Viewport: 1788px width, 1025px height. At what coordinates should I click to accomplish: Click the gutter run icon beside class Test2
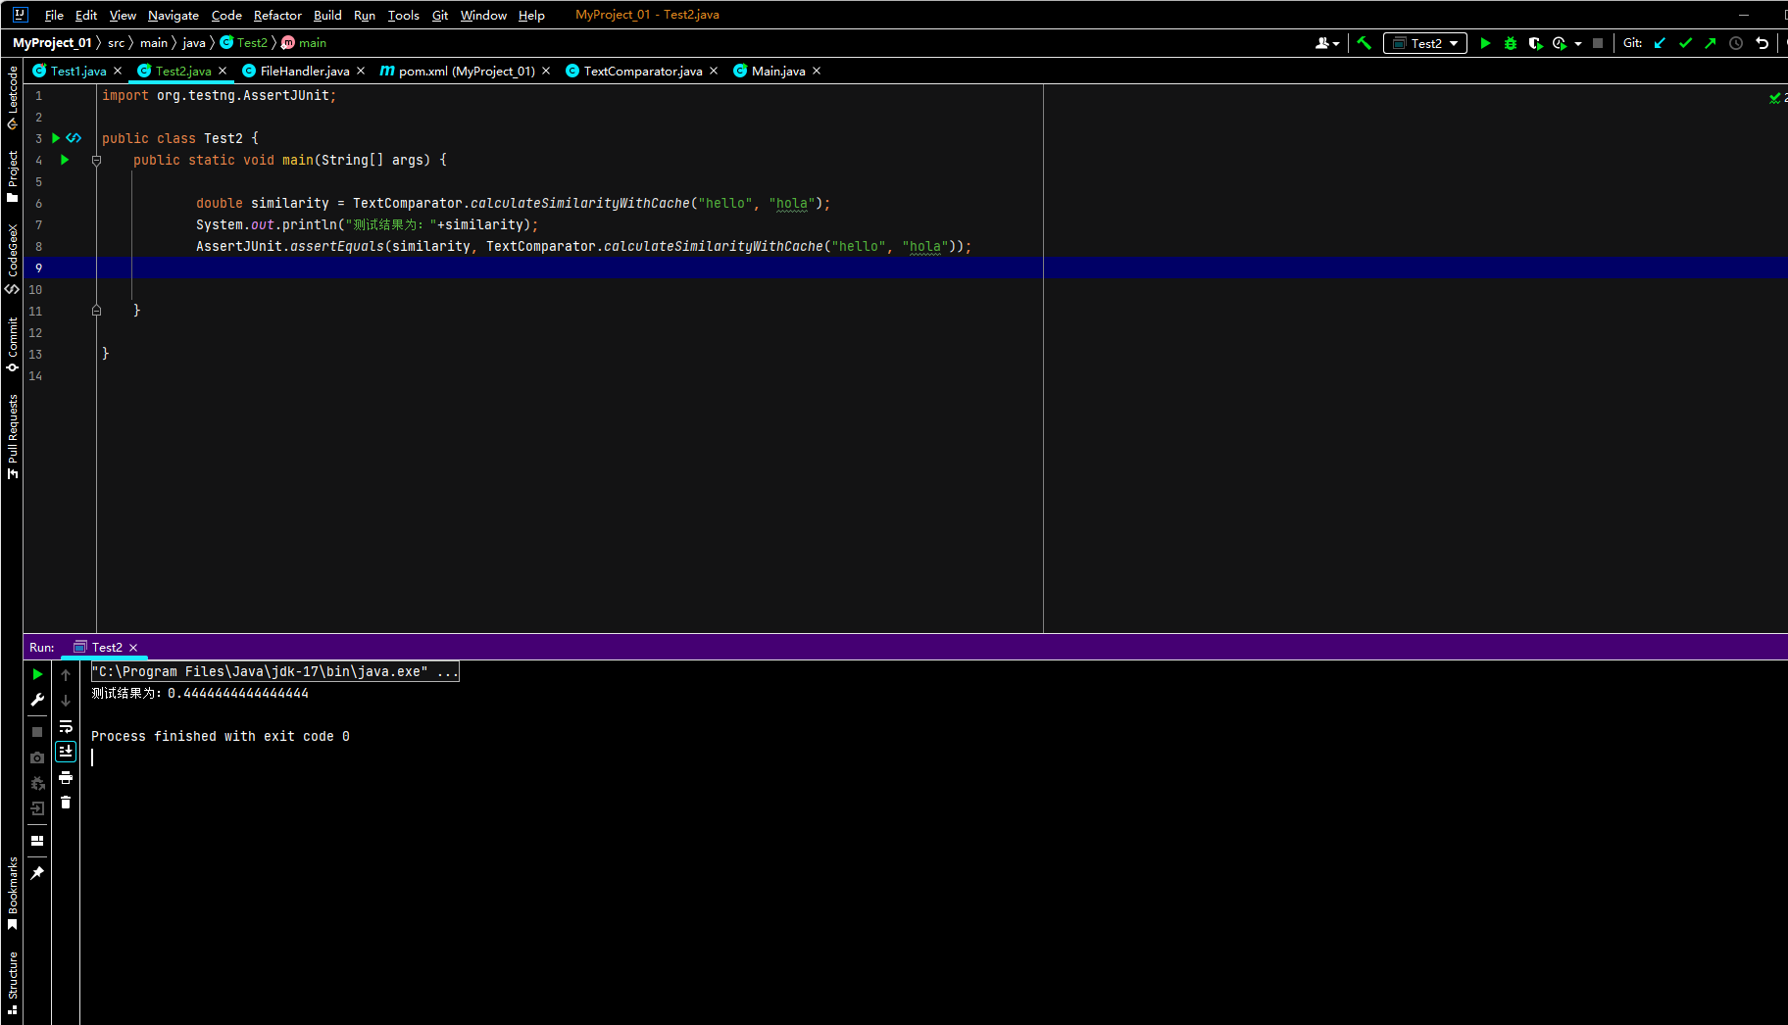point(56,138)
